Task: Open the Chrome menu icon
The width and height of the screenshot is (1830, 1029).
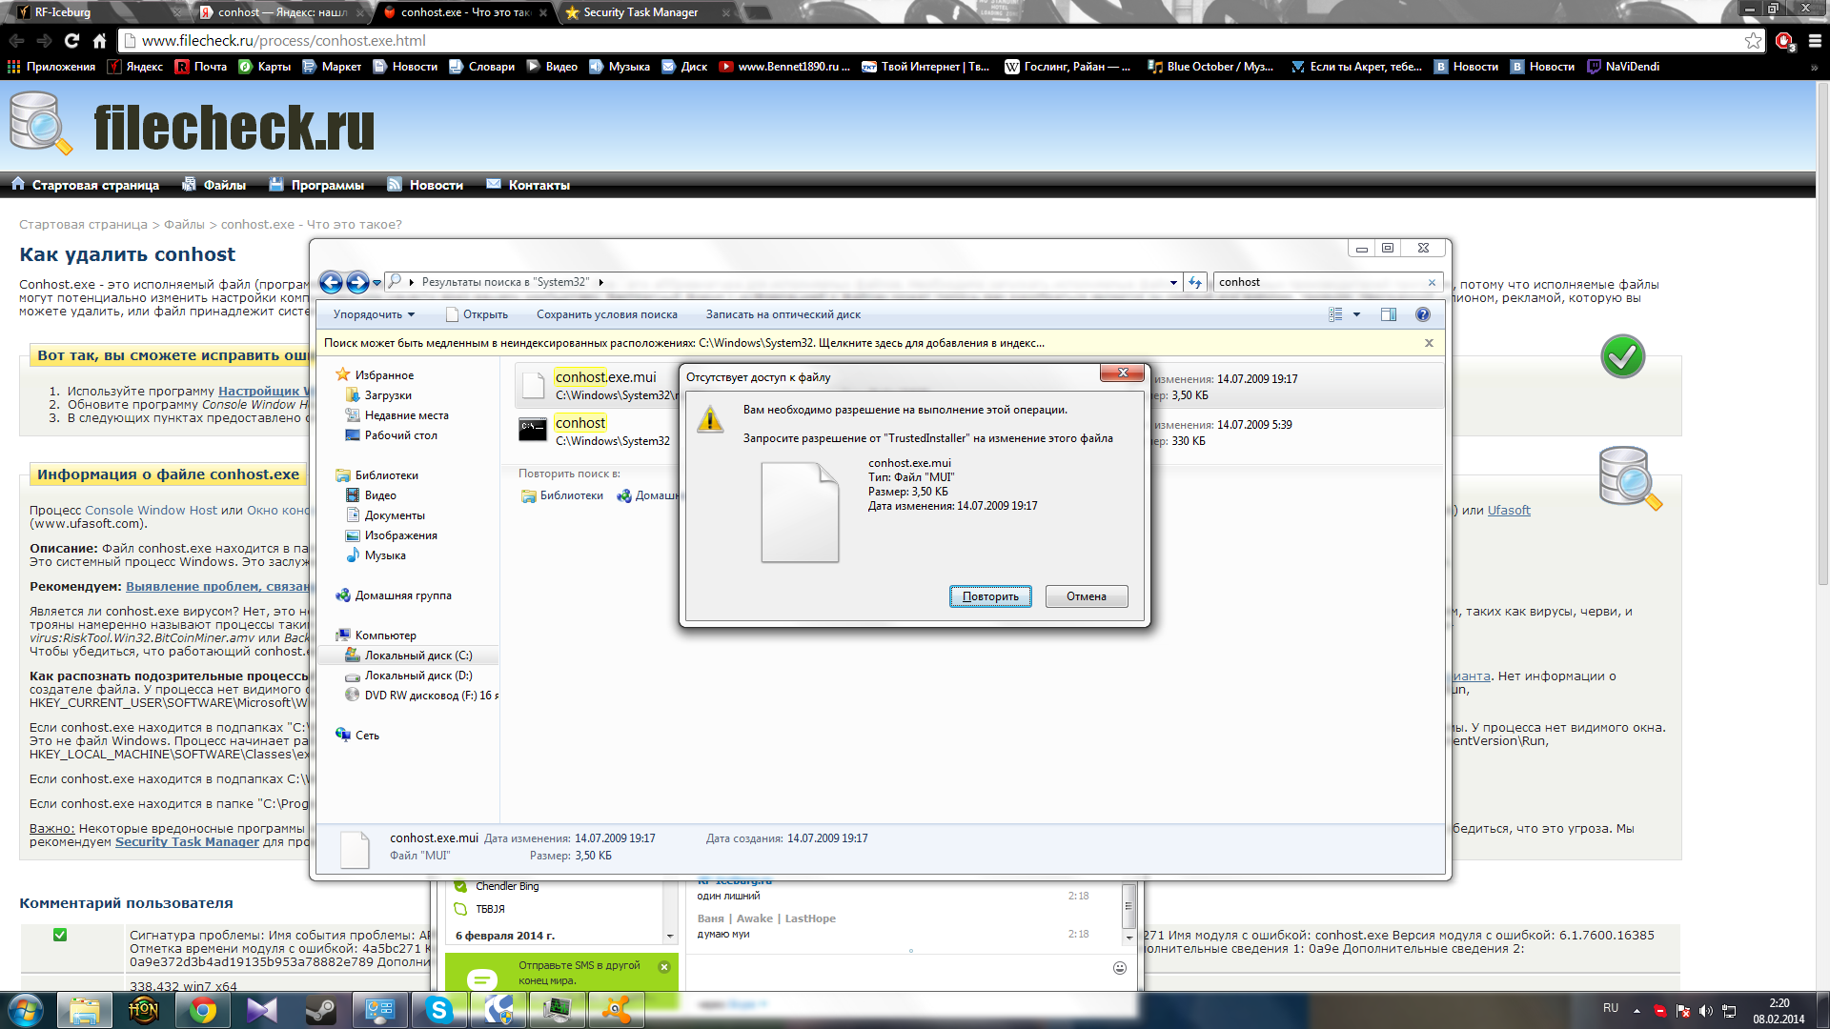Action: (x=1815, y=40)
